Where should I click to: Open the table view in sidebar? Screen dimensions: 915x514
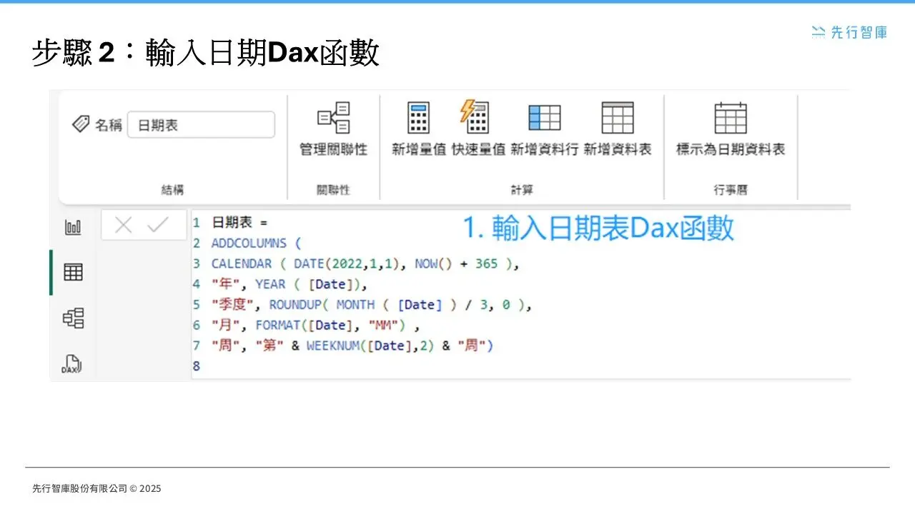(x=73, y=272)
